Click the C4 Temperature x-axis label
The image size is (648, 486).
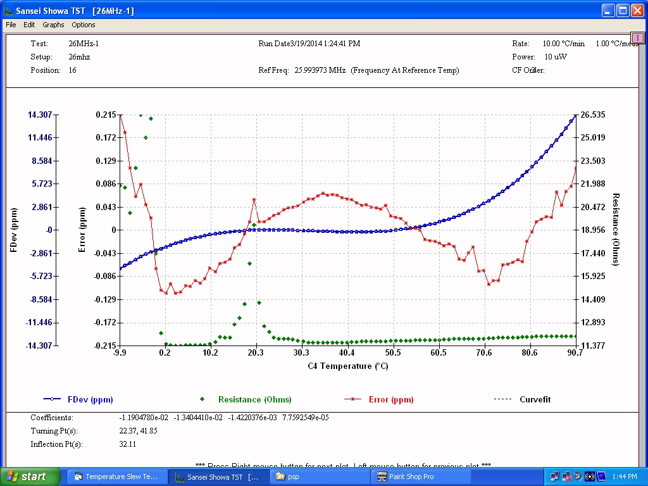click(x=347, y=366)
